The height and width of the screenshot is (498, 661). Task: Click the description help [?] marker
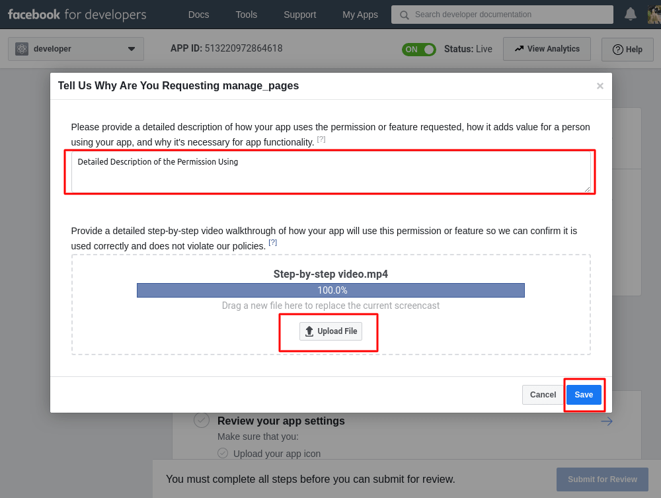[x=321, y=139]
